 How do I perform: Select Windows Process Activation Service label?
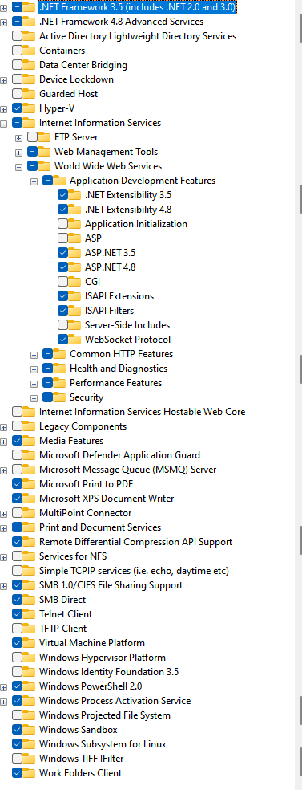pos(115,701)
